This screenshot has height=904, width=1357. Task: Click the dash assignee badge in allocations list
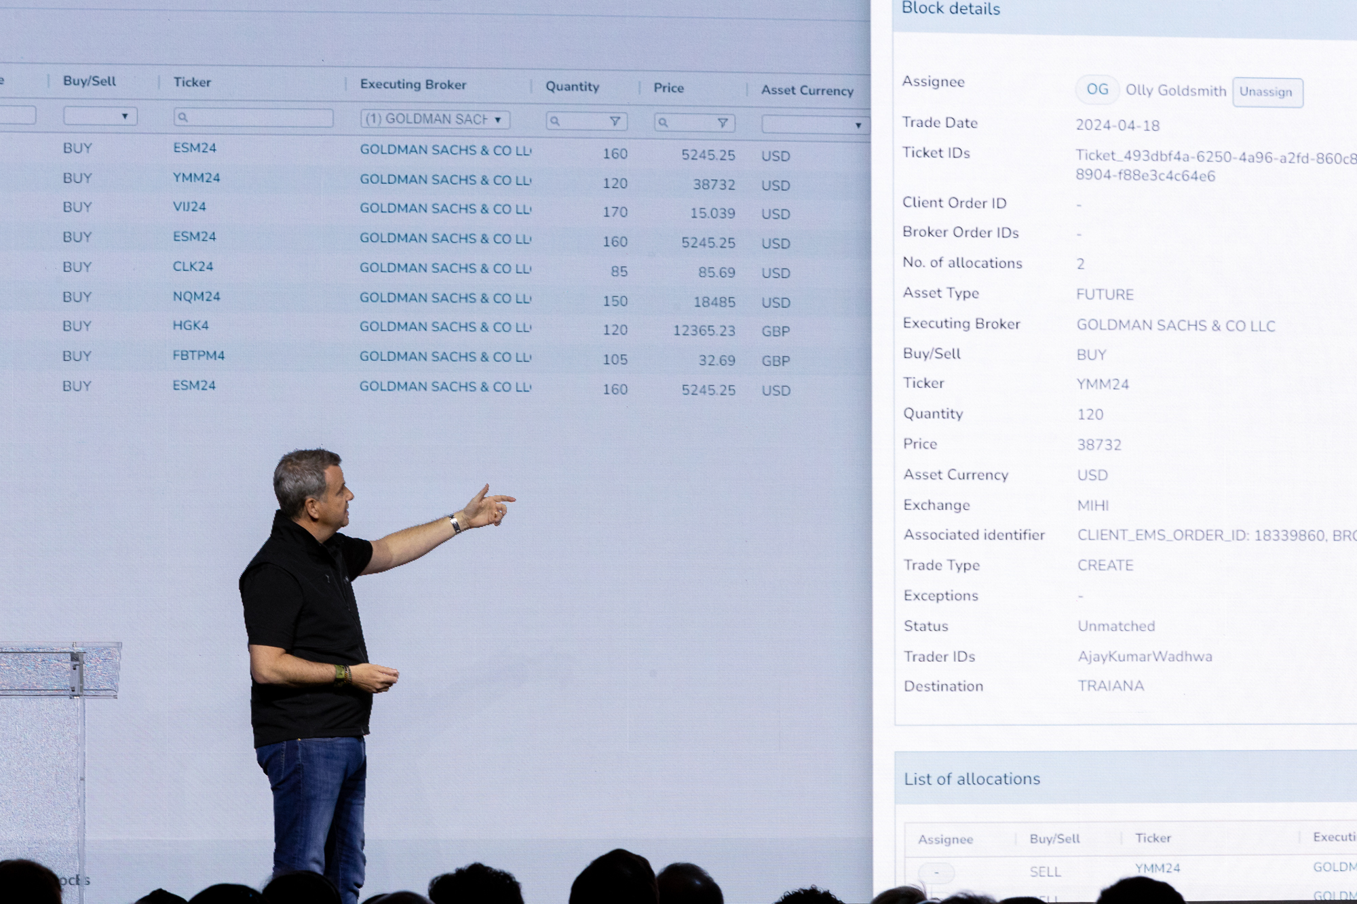936,872
